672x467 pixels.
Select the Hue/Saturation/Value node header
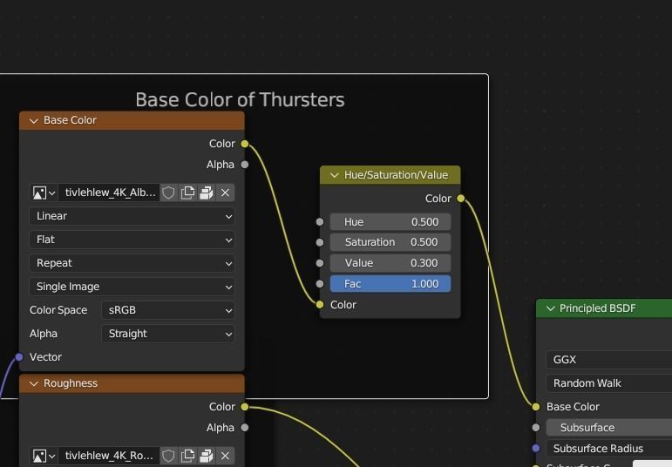tap(390, 175)
